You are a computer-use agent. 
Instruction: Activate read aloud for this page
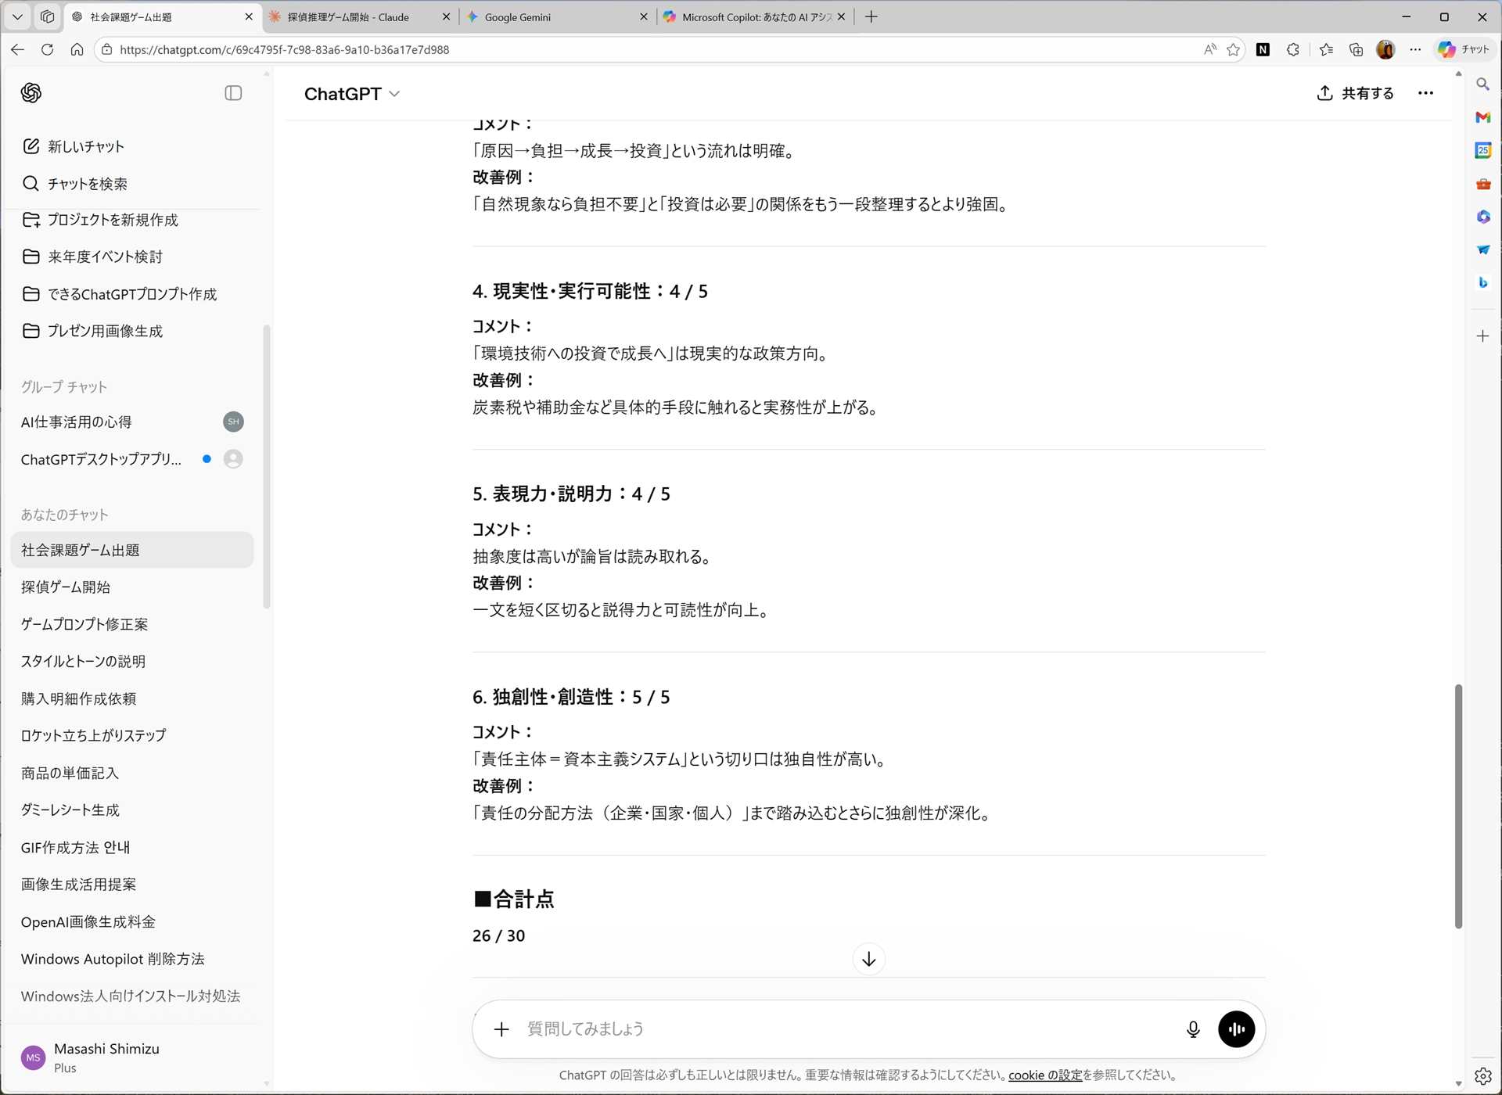pyautogui.click(x=1209, y=49)
